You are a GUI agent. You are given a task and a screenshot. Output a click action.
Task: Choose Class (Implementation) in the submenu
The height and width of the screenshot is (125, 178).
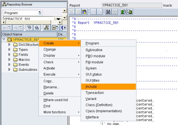pyautogui.click(x=109, y=111)
